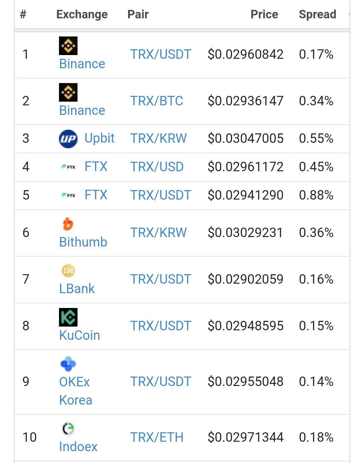The image size is (364, 463).
Task: Click the KuCoin green logo icon
Action: pos(68,317)
